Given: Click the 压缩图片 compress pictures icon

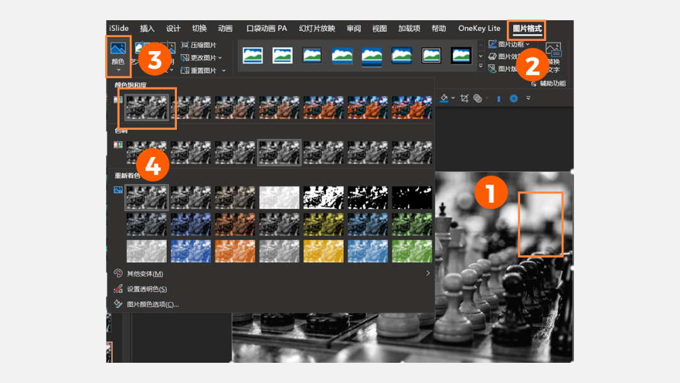Looking at the screenshot, I should pyautogui.click(x=185, y=45).
